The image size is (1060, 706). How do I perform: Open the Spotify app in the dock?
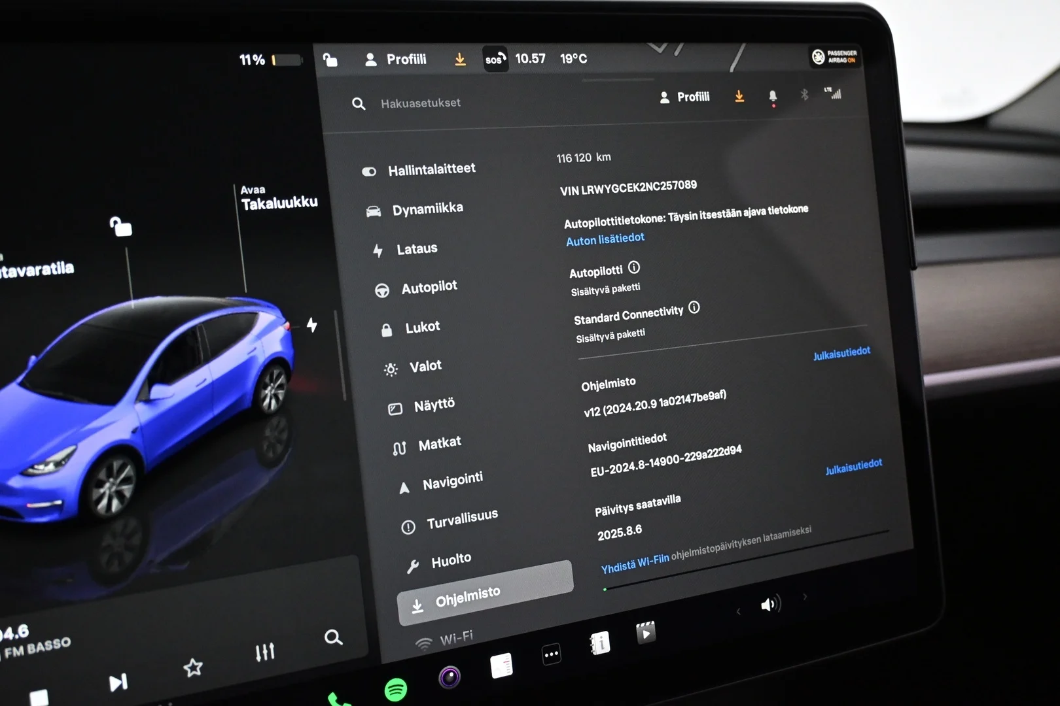[x=396, y=690]
